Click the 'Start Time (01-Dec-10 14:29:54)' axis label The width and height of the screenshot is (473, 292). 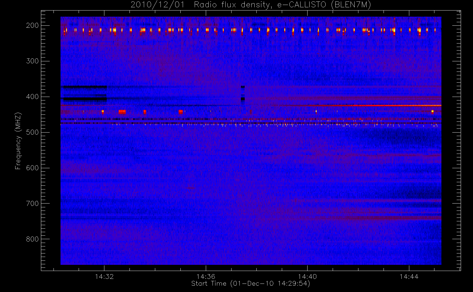tap(251, 284)
